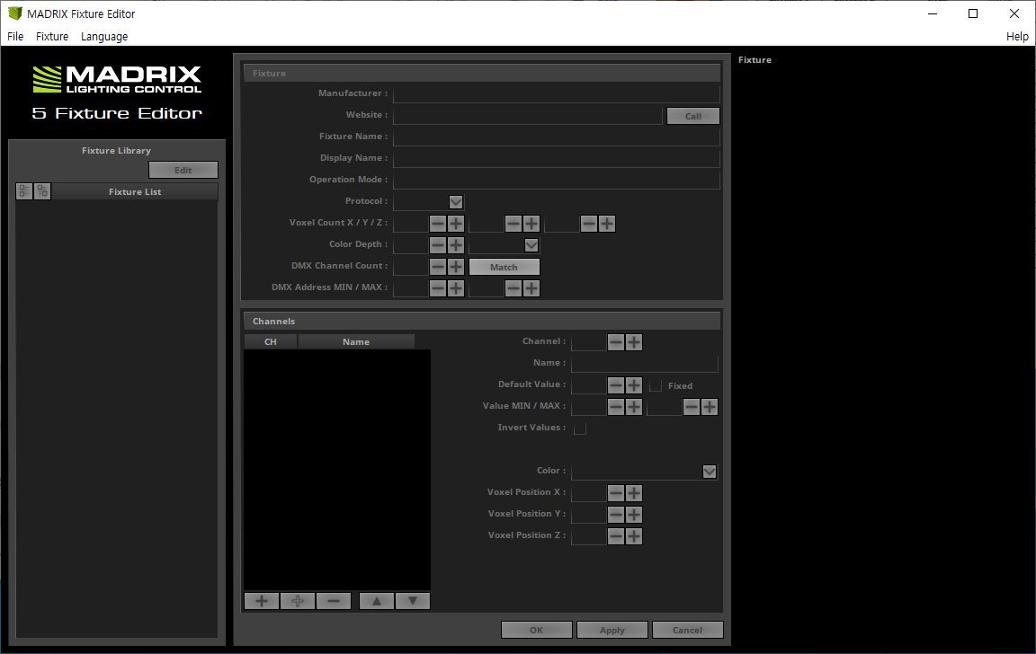The height and width of the screenshot is (654, 1036).
Task: Open the channel Color dropdown
Action: point(709,472)
